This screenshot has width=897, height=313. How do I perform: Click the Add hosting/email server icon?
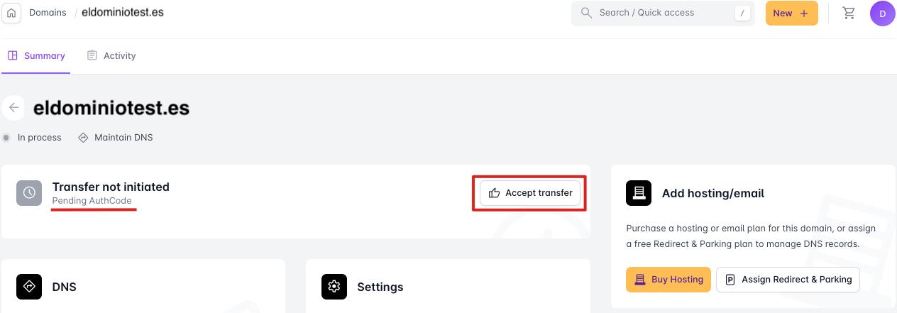pos(639,192)
